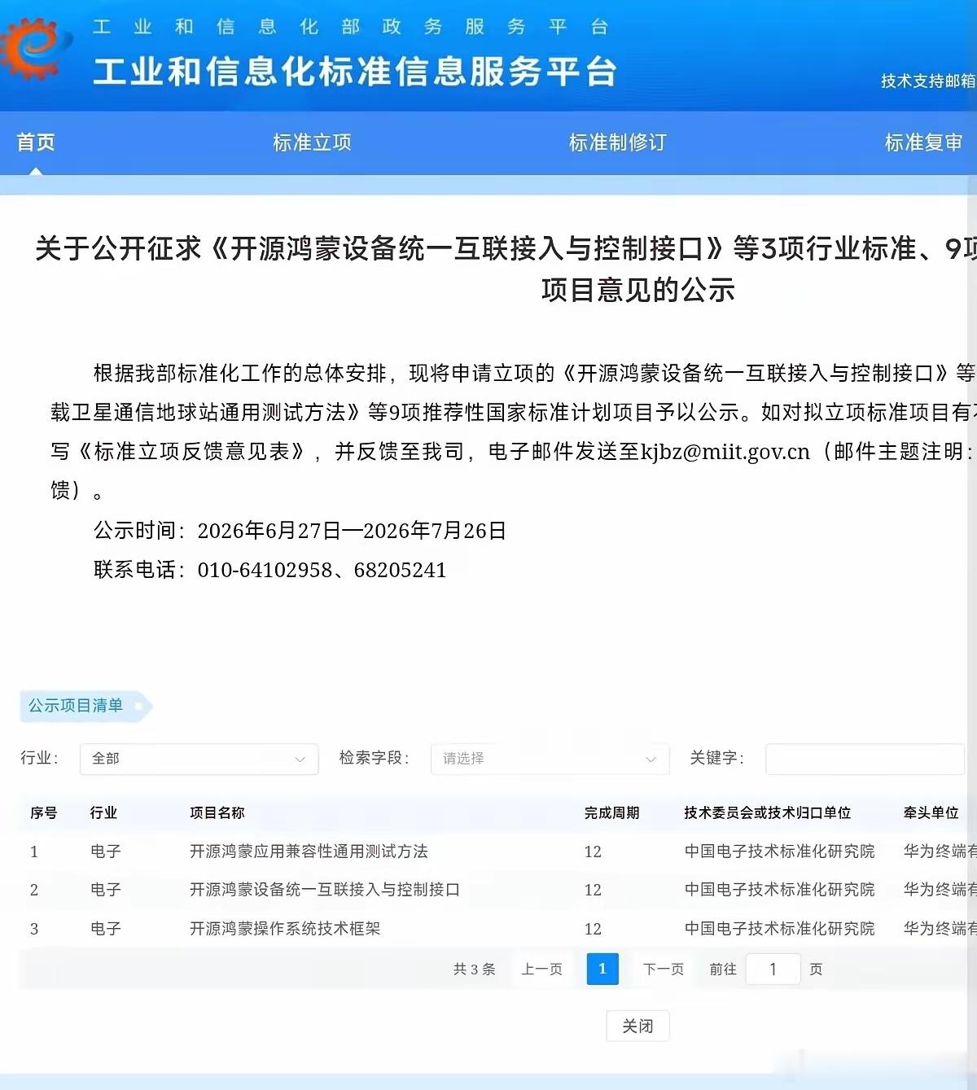Click the 技术支持邮箱 link in header
977x1090 pixels.
click(x=928, y=81)
